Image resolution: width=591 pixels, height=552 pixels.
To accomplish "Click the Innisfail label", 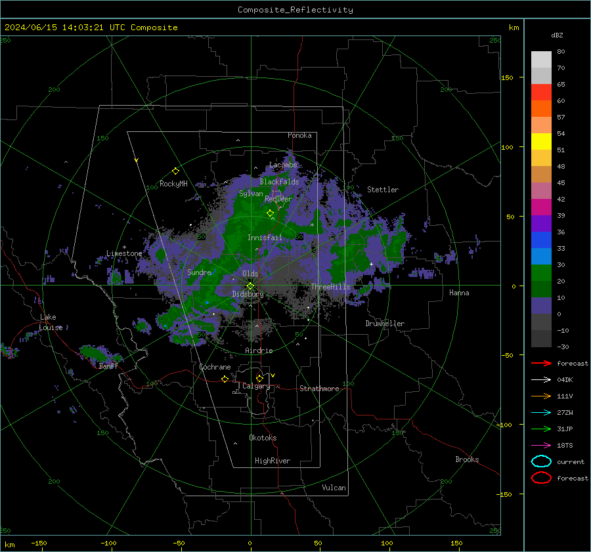I will (265, 238).
